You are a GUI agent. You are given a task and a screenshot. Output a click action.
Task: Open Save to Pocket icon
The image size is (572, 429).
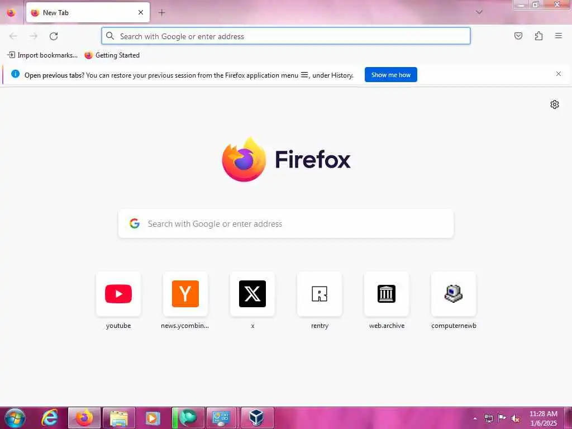pos(518,36)
